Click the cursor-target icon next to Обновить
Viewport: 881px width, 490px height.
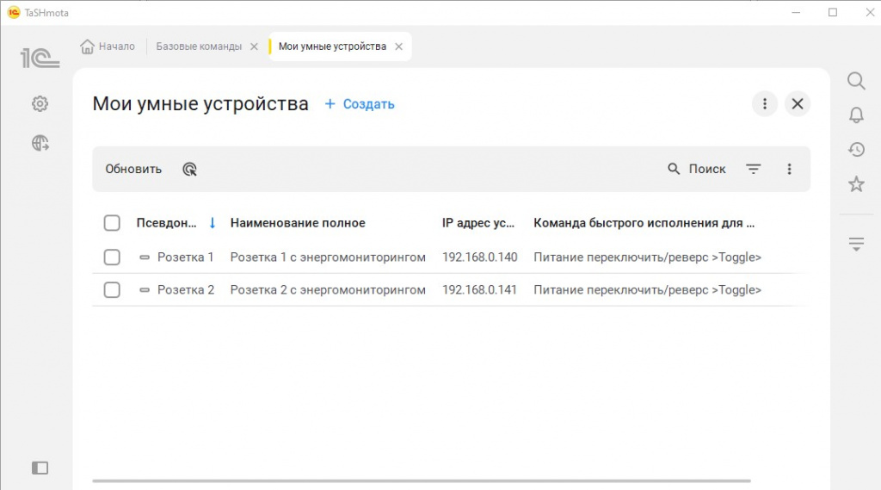[190, 170]
